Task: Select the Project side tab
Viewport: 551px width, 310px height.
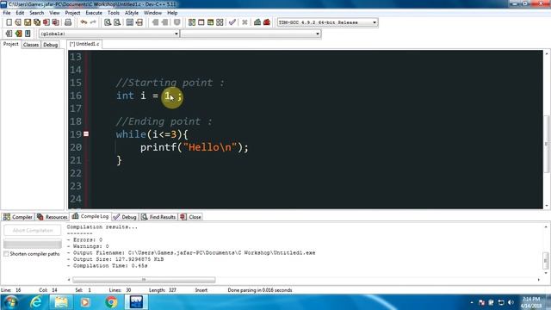Action: coord(11,44)
